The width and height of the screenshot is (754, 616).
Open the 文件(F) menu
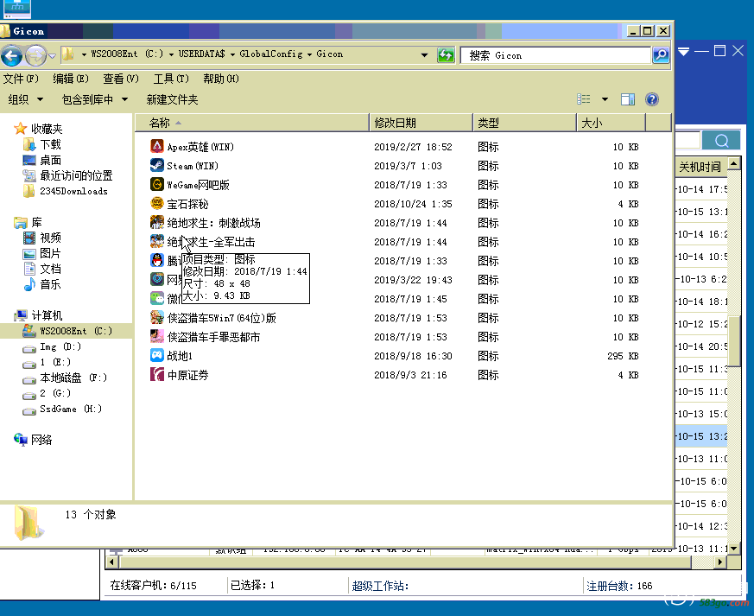(x=21, y=79)
